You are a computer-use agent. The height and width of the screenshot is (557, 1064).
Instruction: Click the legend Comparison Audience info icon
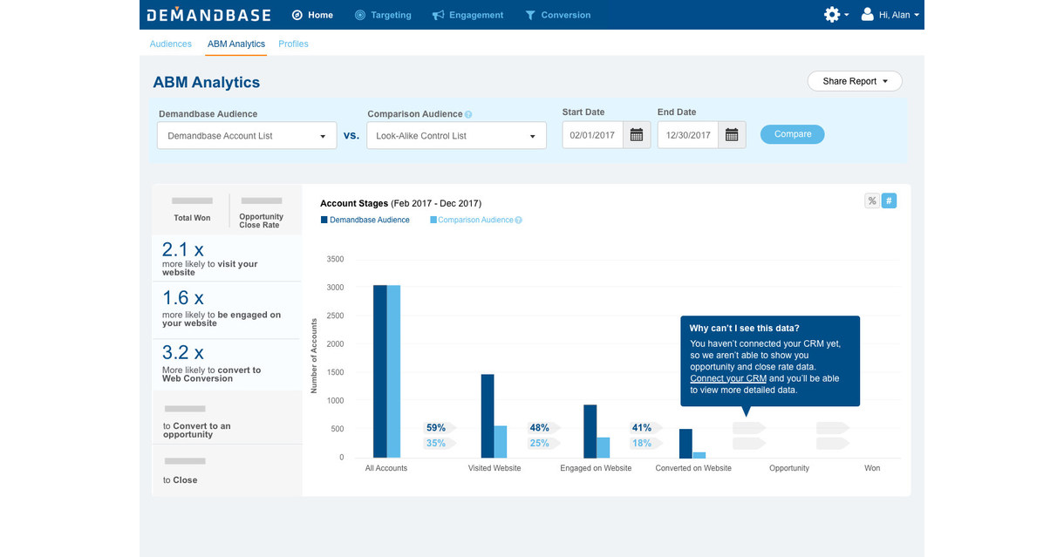point(518,221)
